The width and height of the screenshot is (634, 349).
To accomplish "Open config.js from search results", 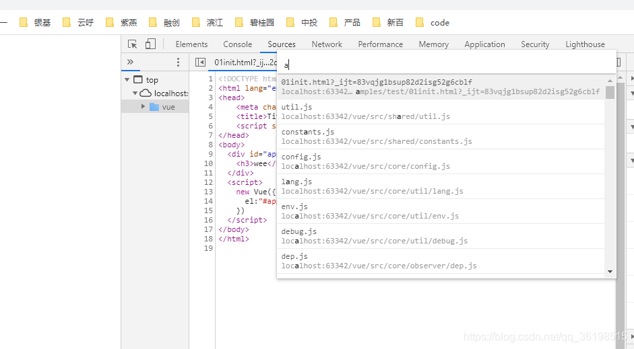I will 441,161.
